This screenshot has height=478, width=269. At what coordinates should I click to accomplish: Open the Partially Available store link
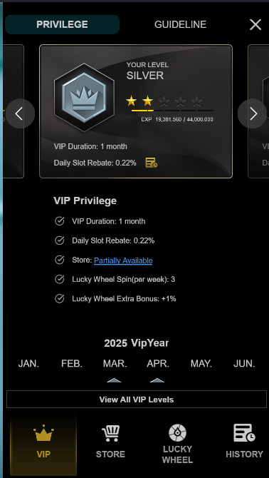(x=123, y=260)
